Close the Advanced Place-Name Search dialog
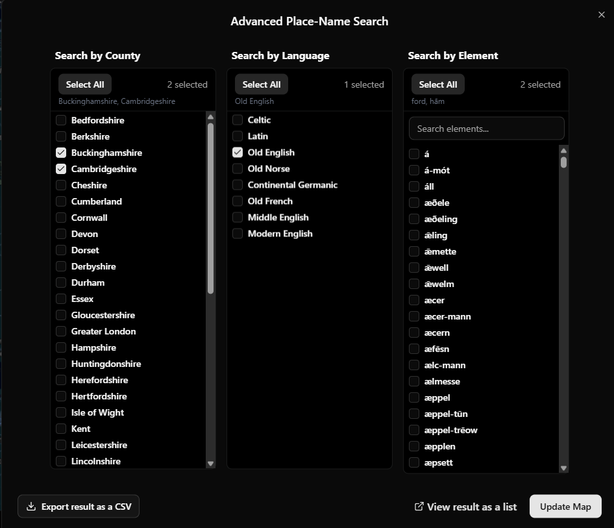Screen dimensions: 614x528 coord(601,15)
